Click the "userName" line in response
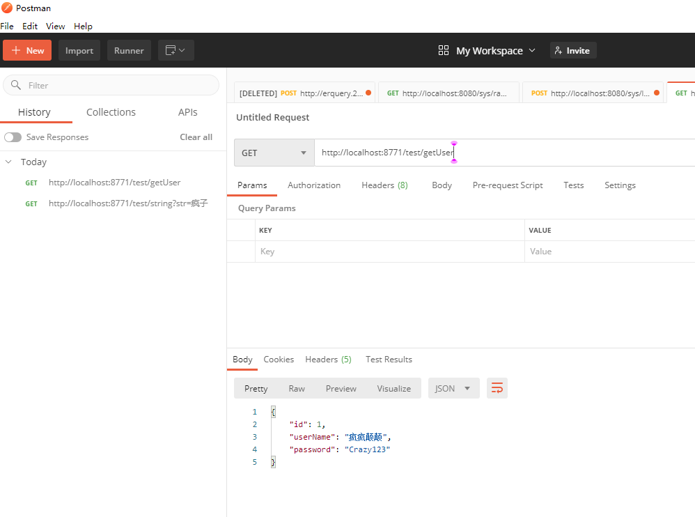The image size is (695, 517). coord(340,437)
